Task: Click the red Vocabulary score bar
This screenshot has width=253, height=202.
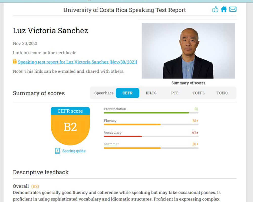Action: (151, 136)
